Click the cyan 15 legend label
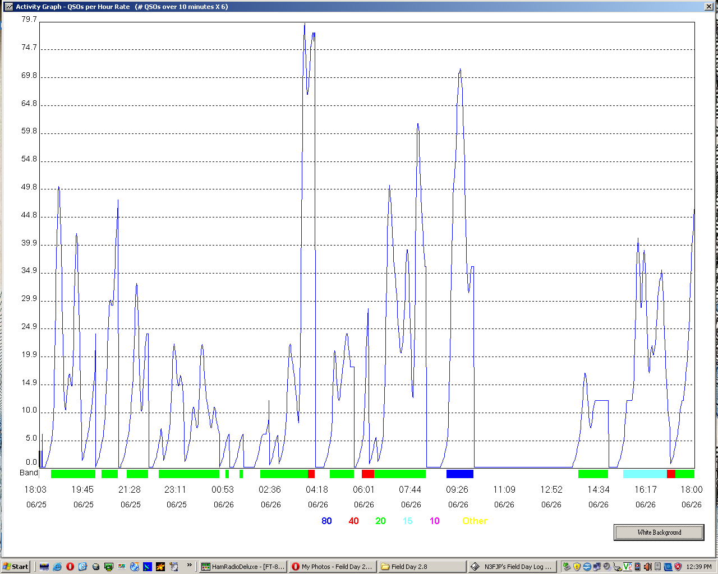The width and height of the screenshot is (718, 574). pyautogui.click(x=407, y=521)
